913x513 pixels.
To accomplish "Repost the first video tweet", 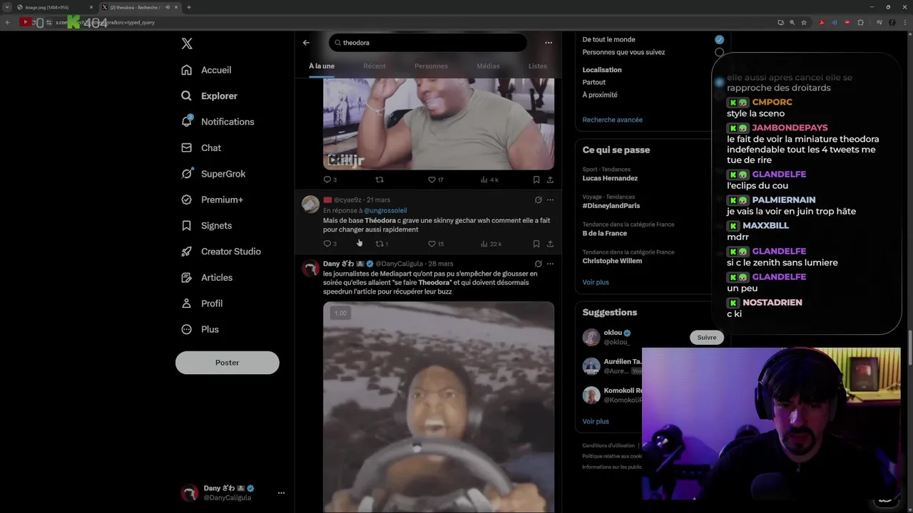I will (x=379, y=180).
